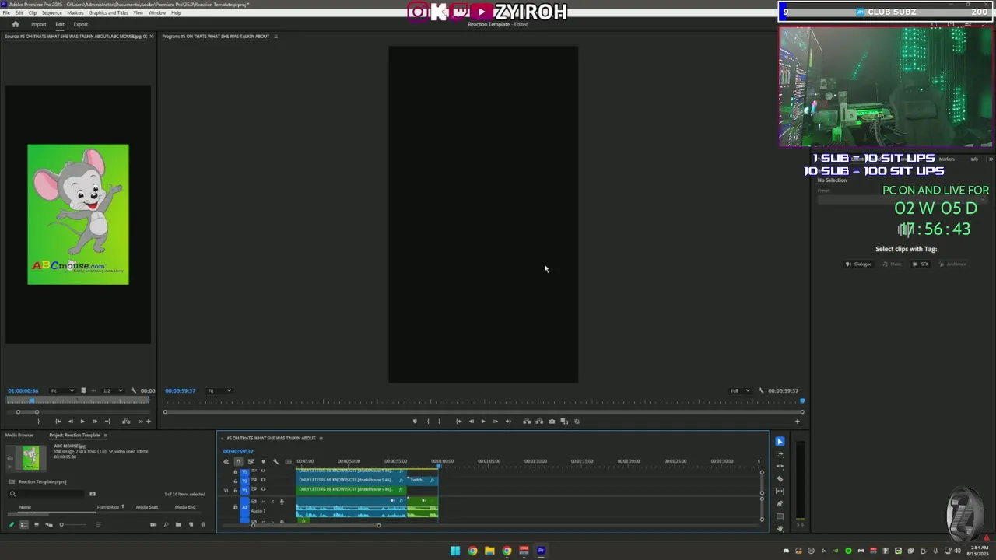
Task: Click Find magnifier icon at Project panel bottom
Action: click(x=166, y=524)
